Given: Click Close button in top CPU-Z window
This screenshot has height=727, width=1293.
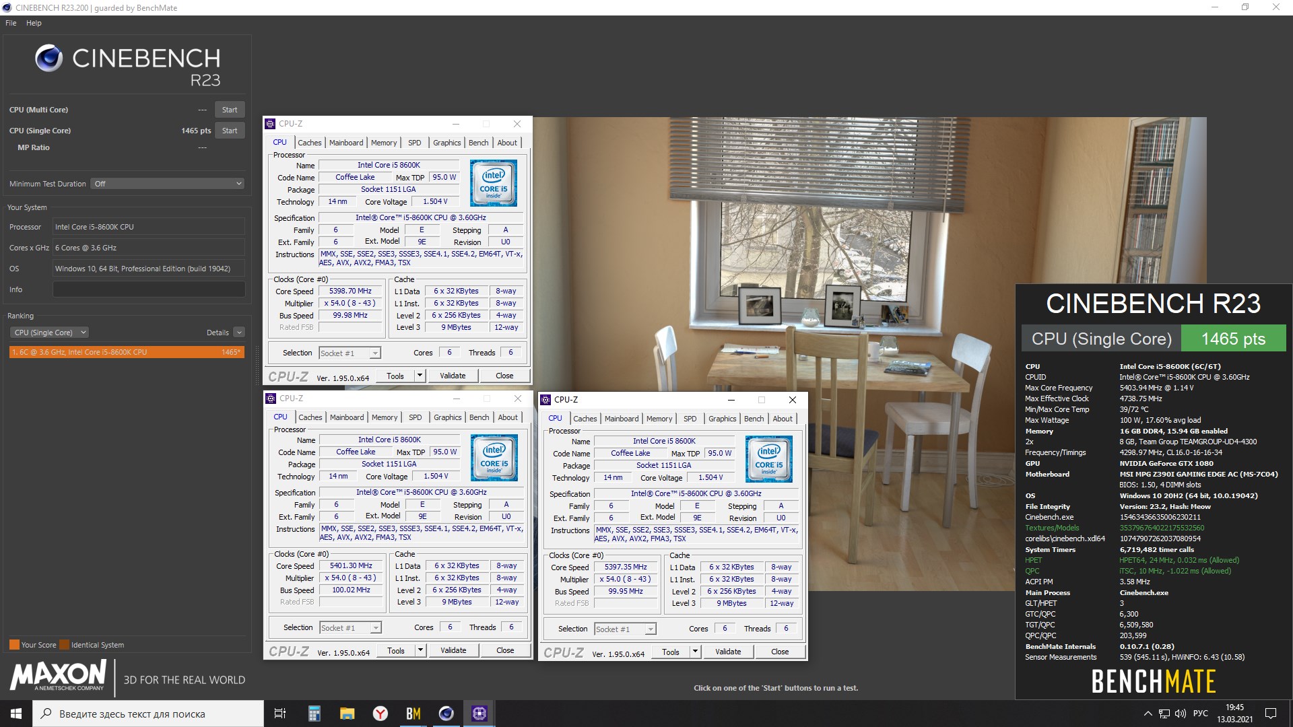Looking at the screenshot, I should coord(504,376).
